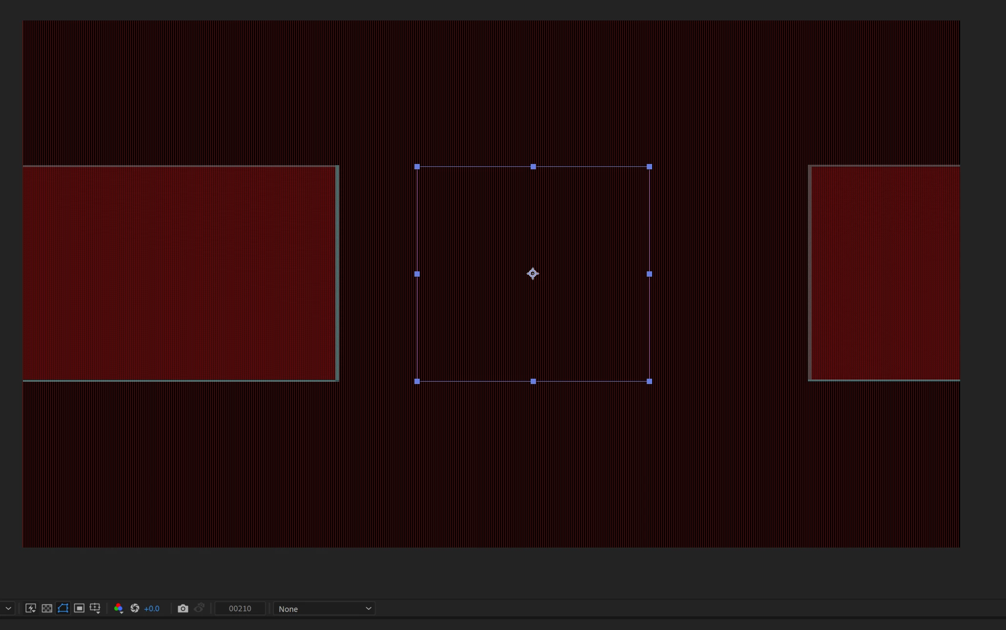Toggle mask and shape path visibility
Screen dimensions: 1006x630
tap(63, 608)
